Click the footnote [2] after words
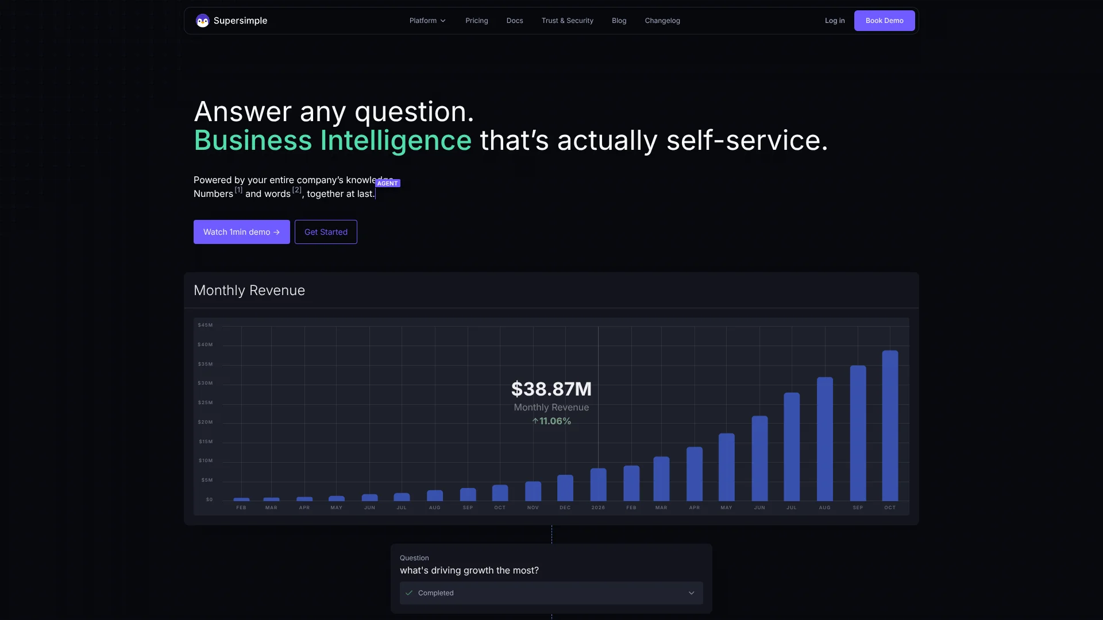 296,190
